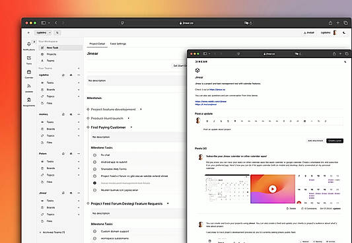Image resolution: width=352 pixels, height=243 pixels.
Task: Open Safari sidebar dropdown arrow in back window
Action: 49,23
